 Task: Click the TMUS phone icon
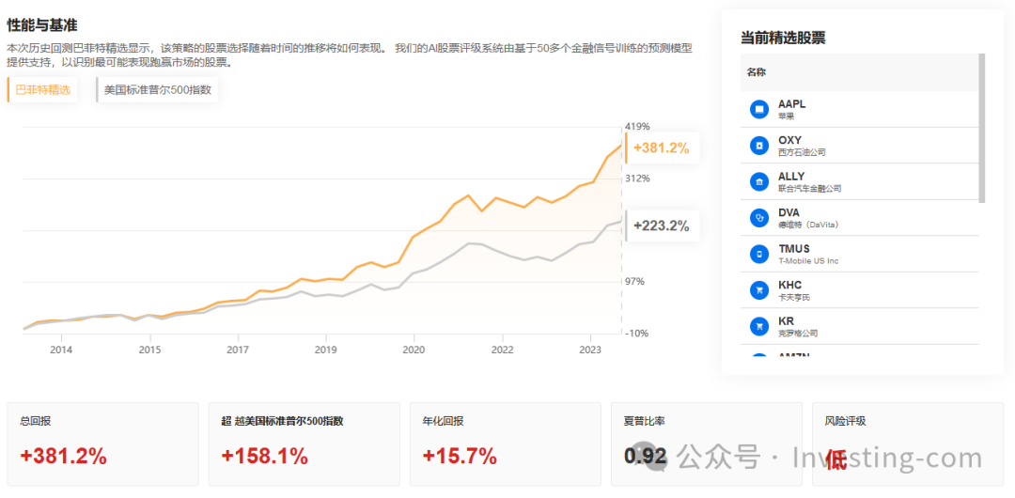(x=758, y=255)
